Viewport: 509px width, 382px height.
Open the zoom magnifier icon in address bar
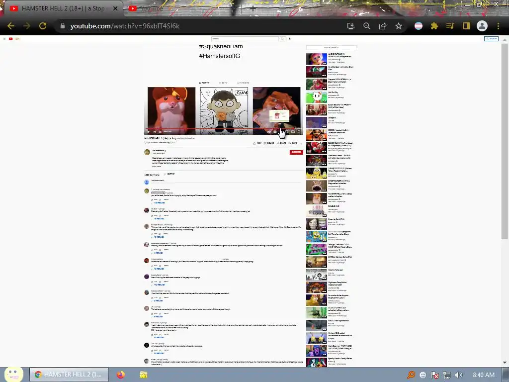click(x=367, y=26)
